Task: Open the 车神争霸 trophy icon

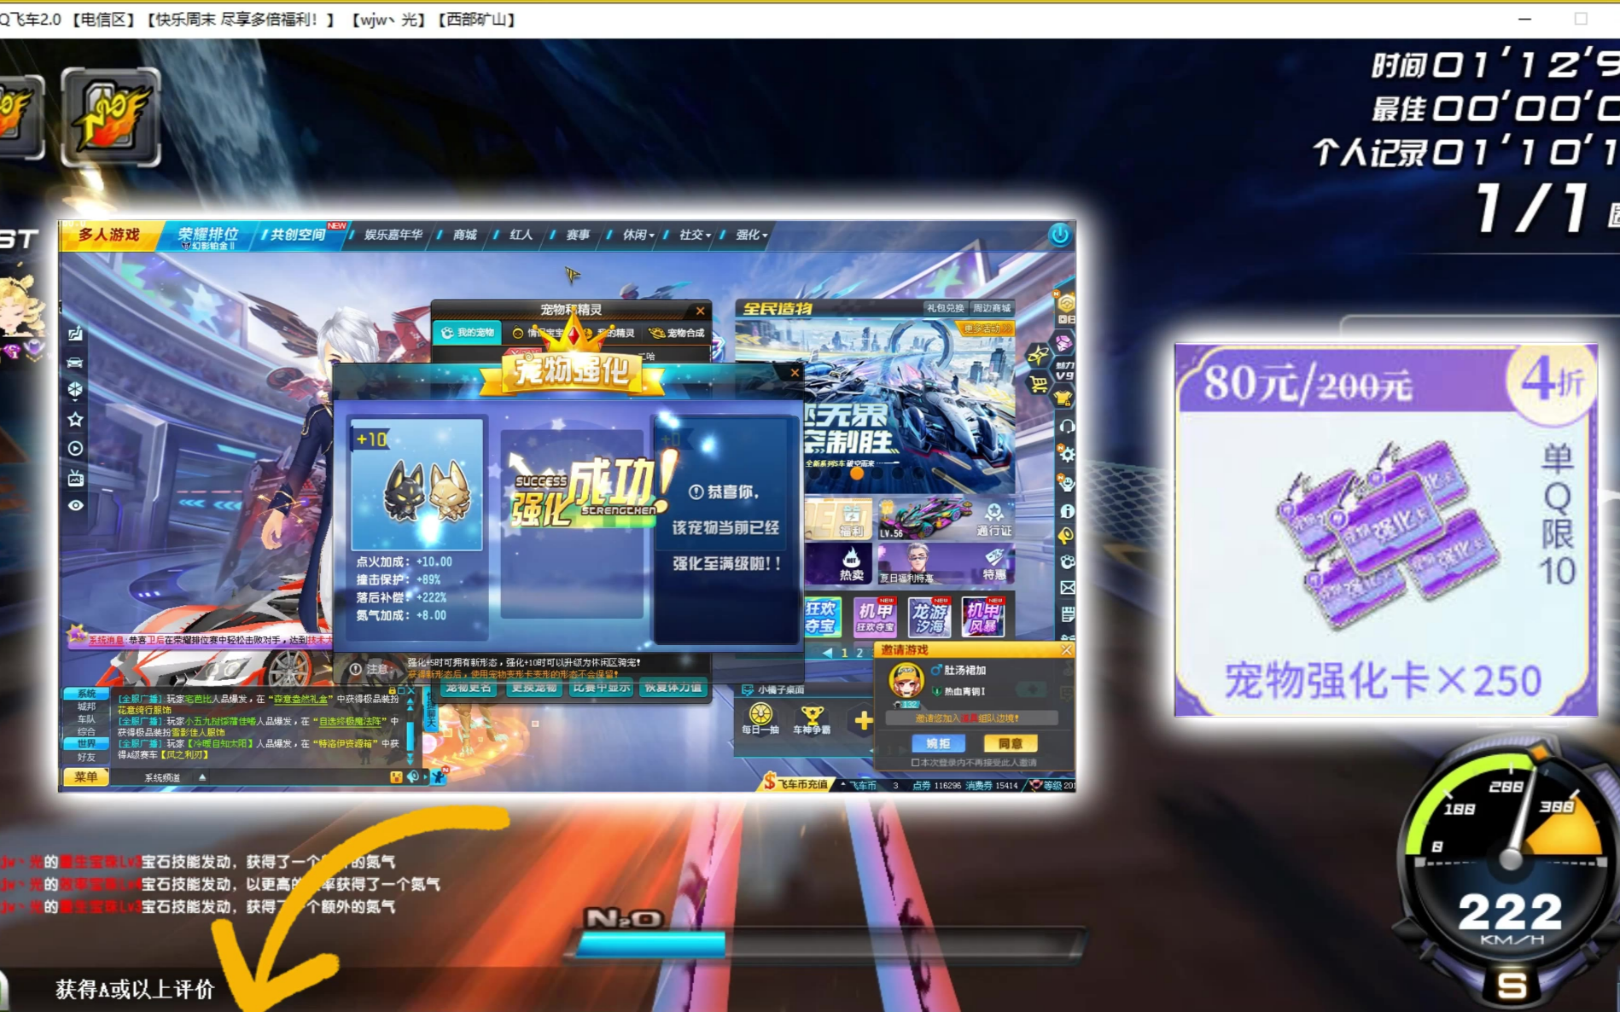Action: (x=811, y=719)
